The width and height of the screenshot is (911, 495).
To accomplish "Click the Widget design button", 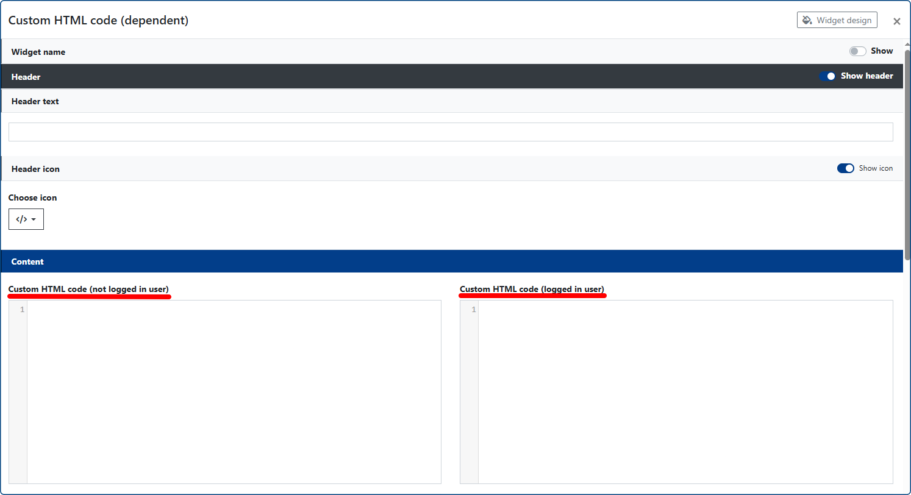I will (837, 20).
